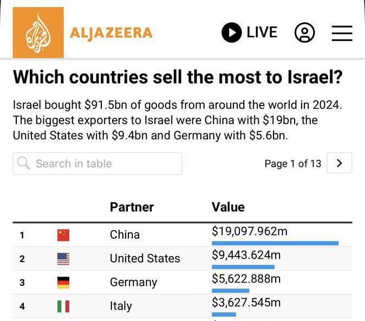
Task: Sort table by Partner column header
Action: coord(132,207)
